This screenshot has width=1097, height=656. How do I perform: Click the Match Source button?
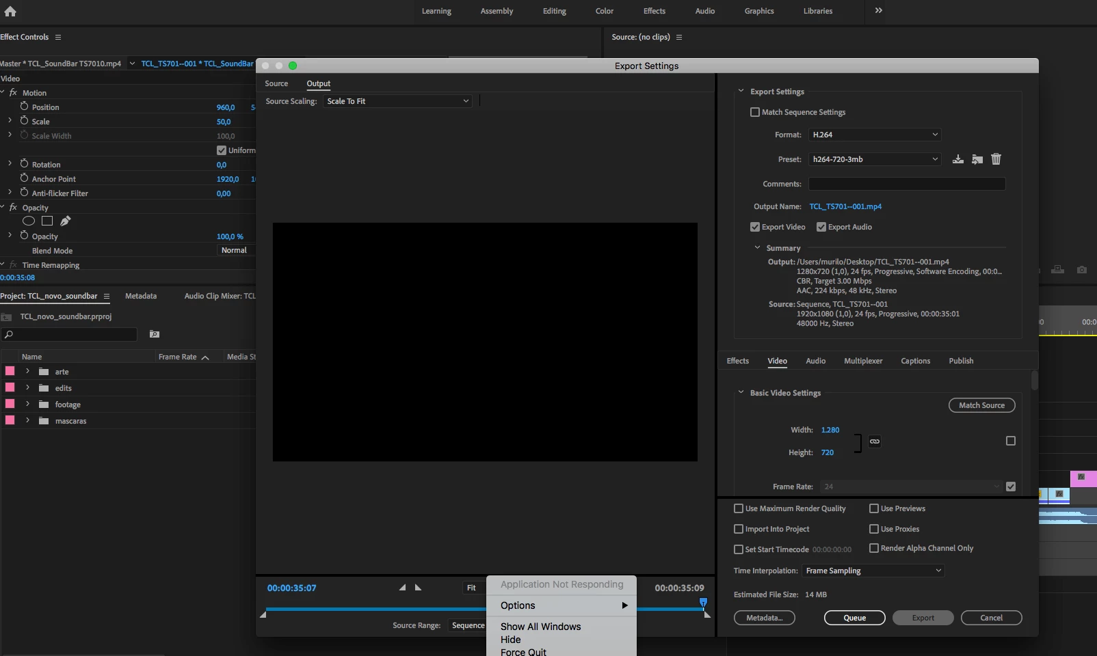[982, 405]
